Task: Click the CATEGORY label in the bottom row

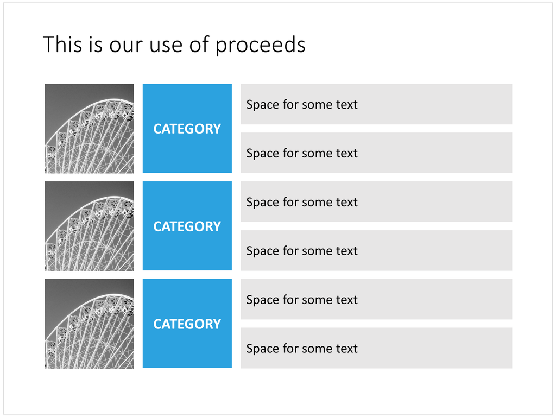Action: (x=187, y=324)
